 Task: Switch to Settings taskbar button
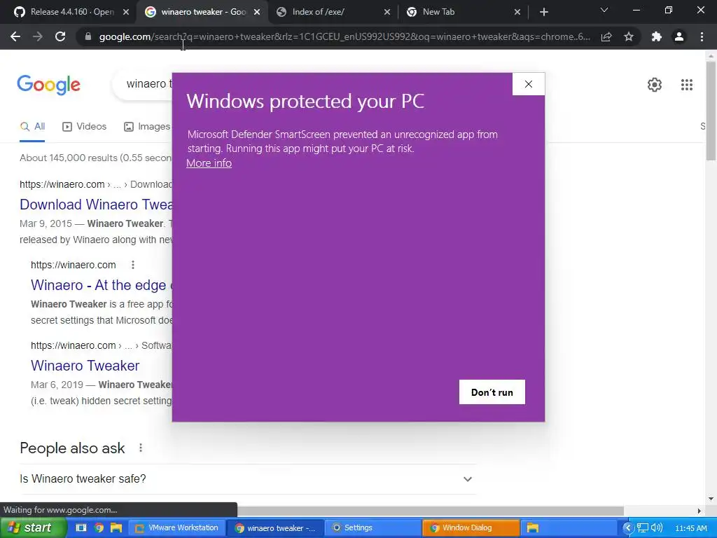[373, 528]
